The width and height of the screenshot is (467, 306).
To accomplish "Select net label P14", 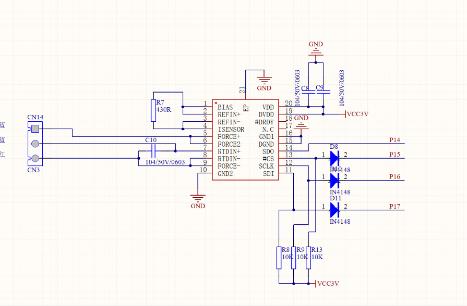I will pyautogui.click(x=394, y=140).
